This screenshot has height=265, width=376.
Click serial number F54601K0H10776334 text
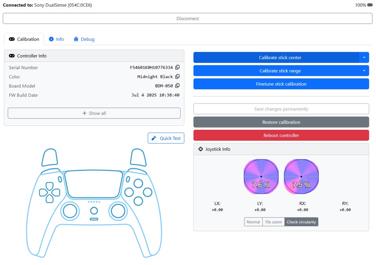(151, 67)
